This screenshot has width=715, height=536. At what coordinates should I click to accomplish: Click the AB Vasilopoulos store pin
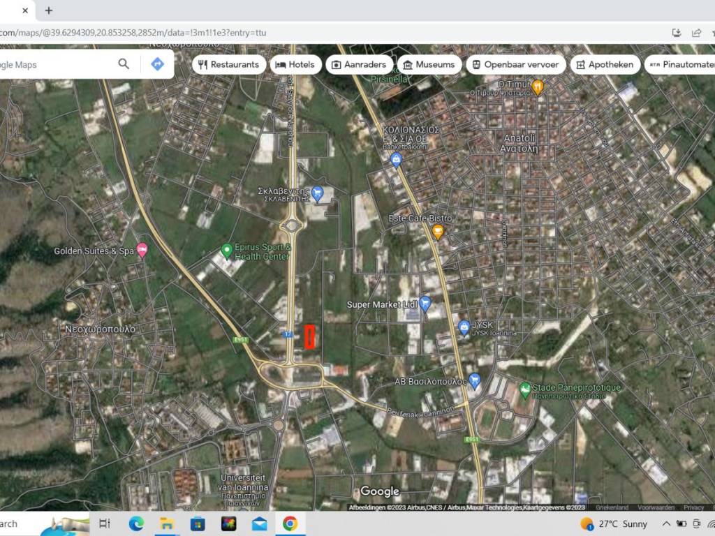point(475,381)
